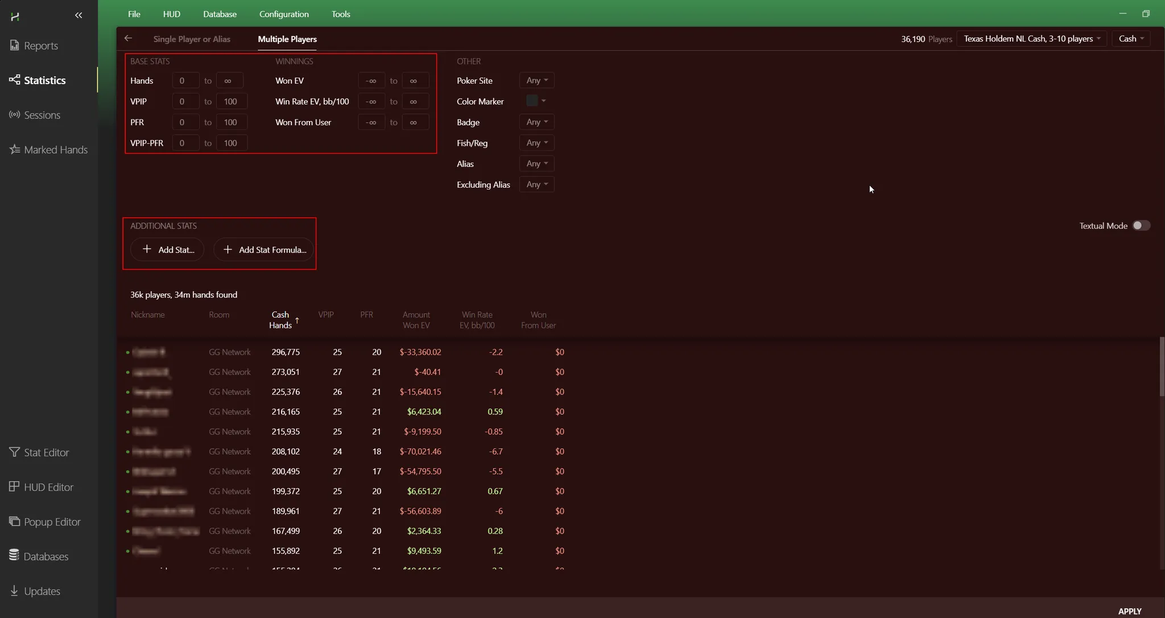Open the Database menu
Screen dimensions: 1165x618
pos(220,14)
